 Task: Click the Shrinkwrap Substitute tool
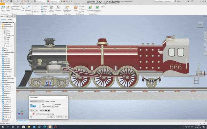coord(97,9)
